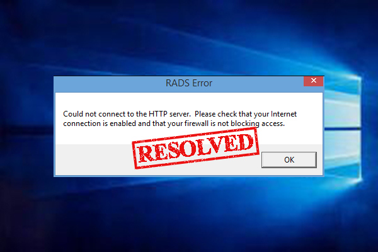Click the phrase "blocking access" in message
378x252 pixels.
(258, 123)
